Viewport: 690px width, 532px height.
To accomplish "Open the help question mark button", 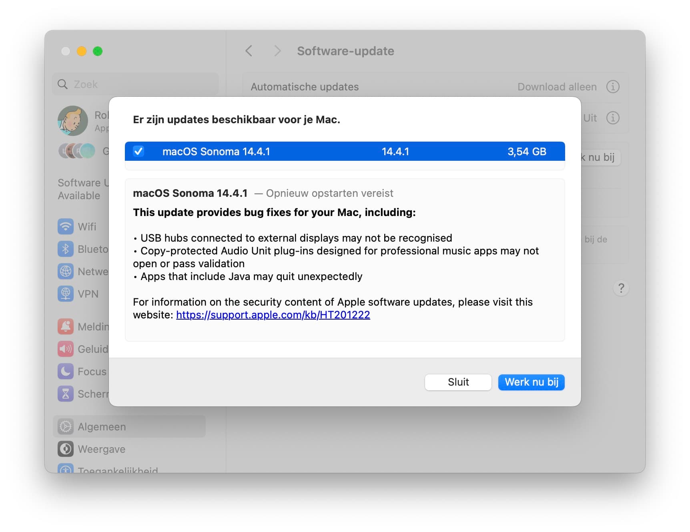I will [x=621, y=288].
